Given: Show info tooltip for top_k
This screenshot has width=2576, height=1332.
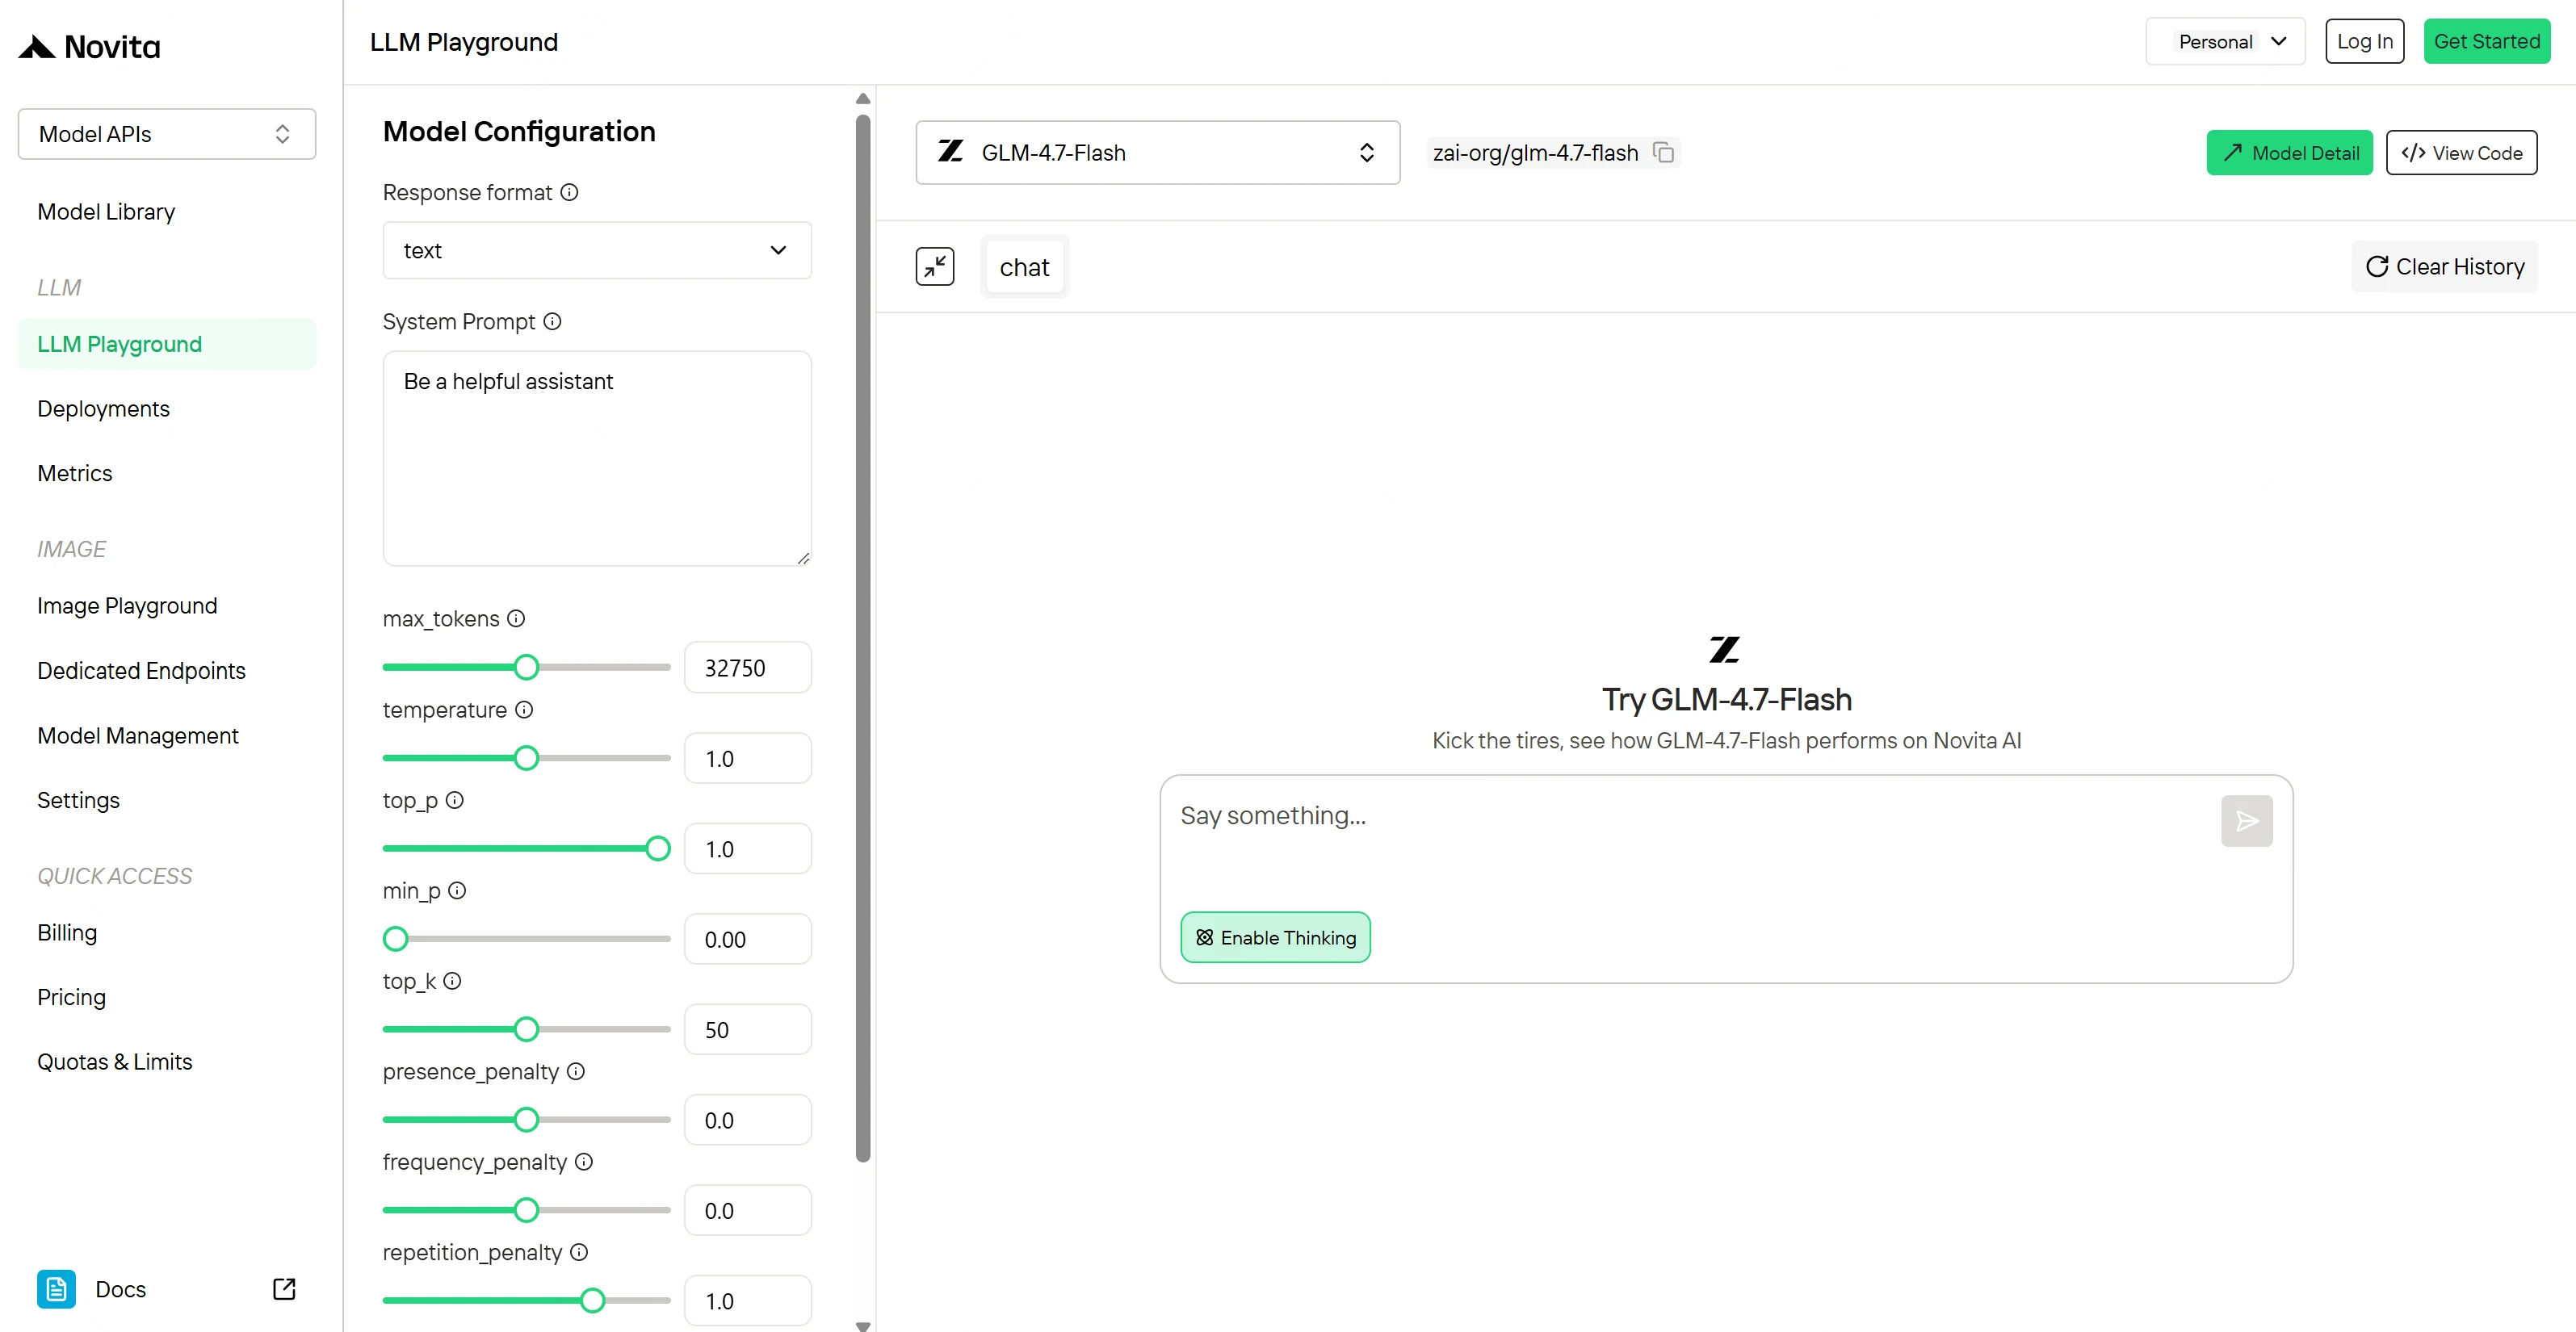Looking at the screenshot, I should (x=452, y=981).
